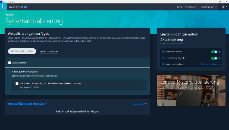Click the Kritische Updates clock icon
229x130 pixels.
pos(164,52)
